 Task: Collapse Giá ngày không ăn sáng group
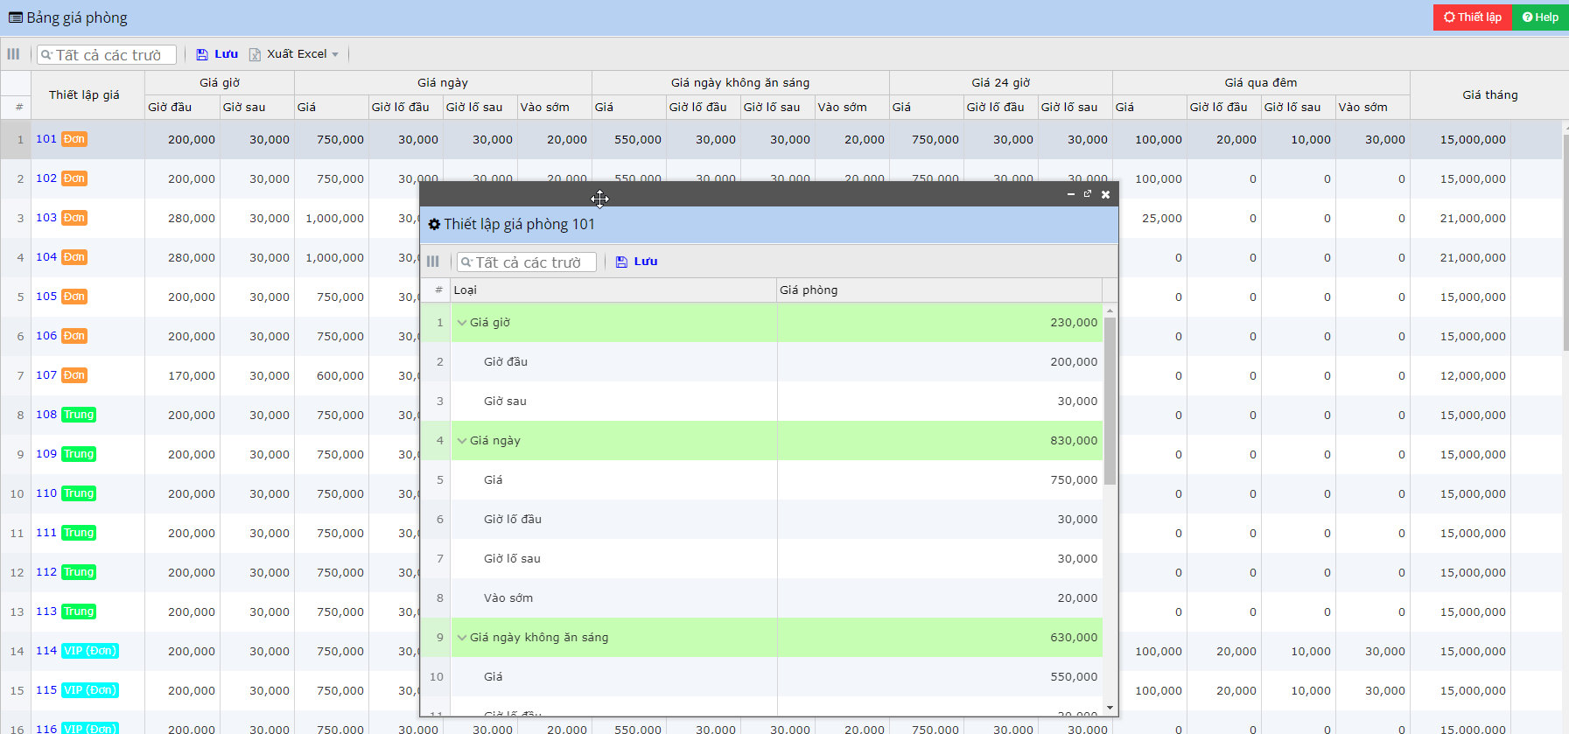pyautogui.click(x=462, y=638)
